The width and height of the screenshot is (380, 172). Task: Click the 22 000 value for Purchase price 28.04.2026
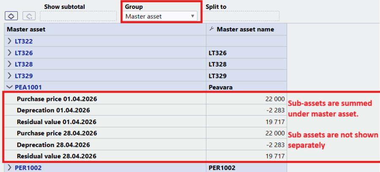pos(275,133)
